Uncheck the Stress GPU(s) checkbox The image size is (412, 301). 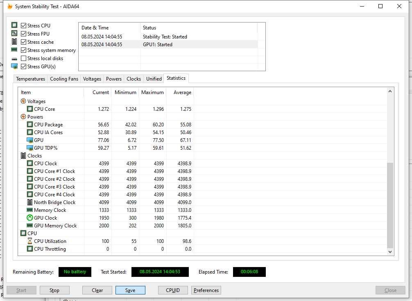click(24, 66)
